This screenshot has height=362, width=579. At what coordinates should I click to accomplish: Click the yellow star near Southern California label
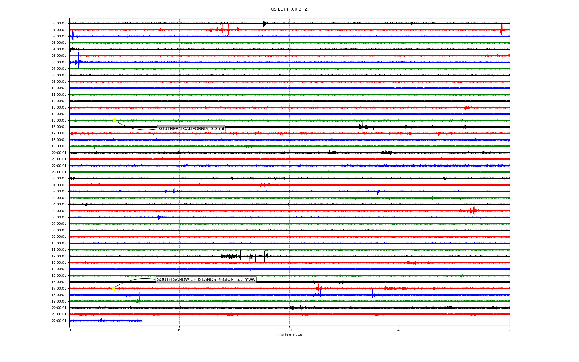[114, 120]
